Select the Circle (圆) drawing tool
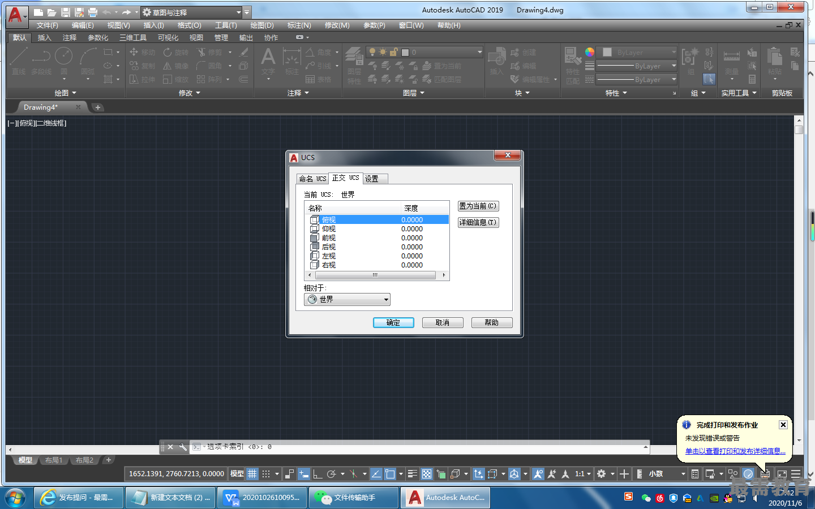The height and width of the screenshot is (509, 815). point(63,57)
